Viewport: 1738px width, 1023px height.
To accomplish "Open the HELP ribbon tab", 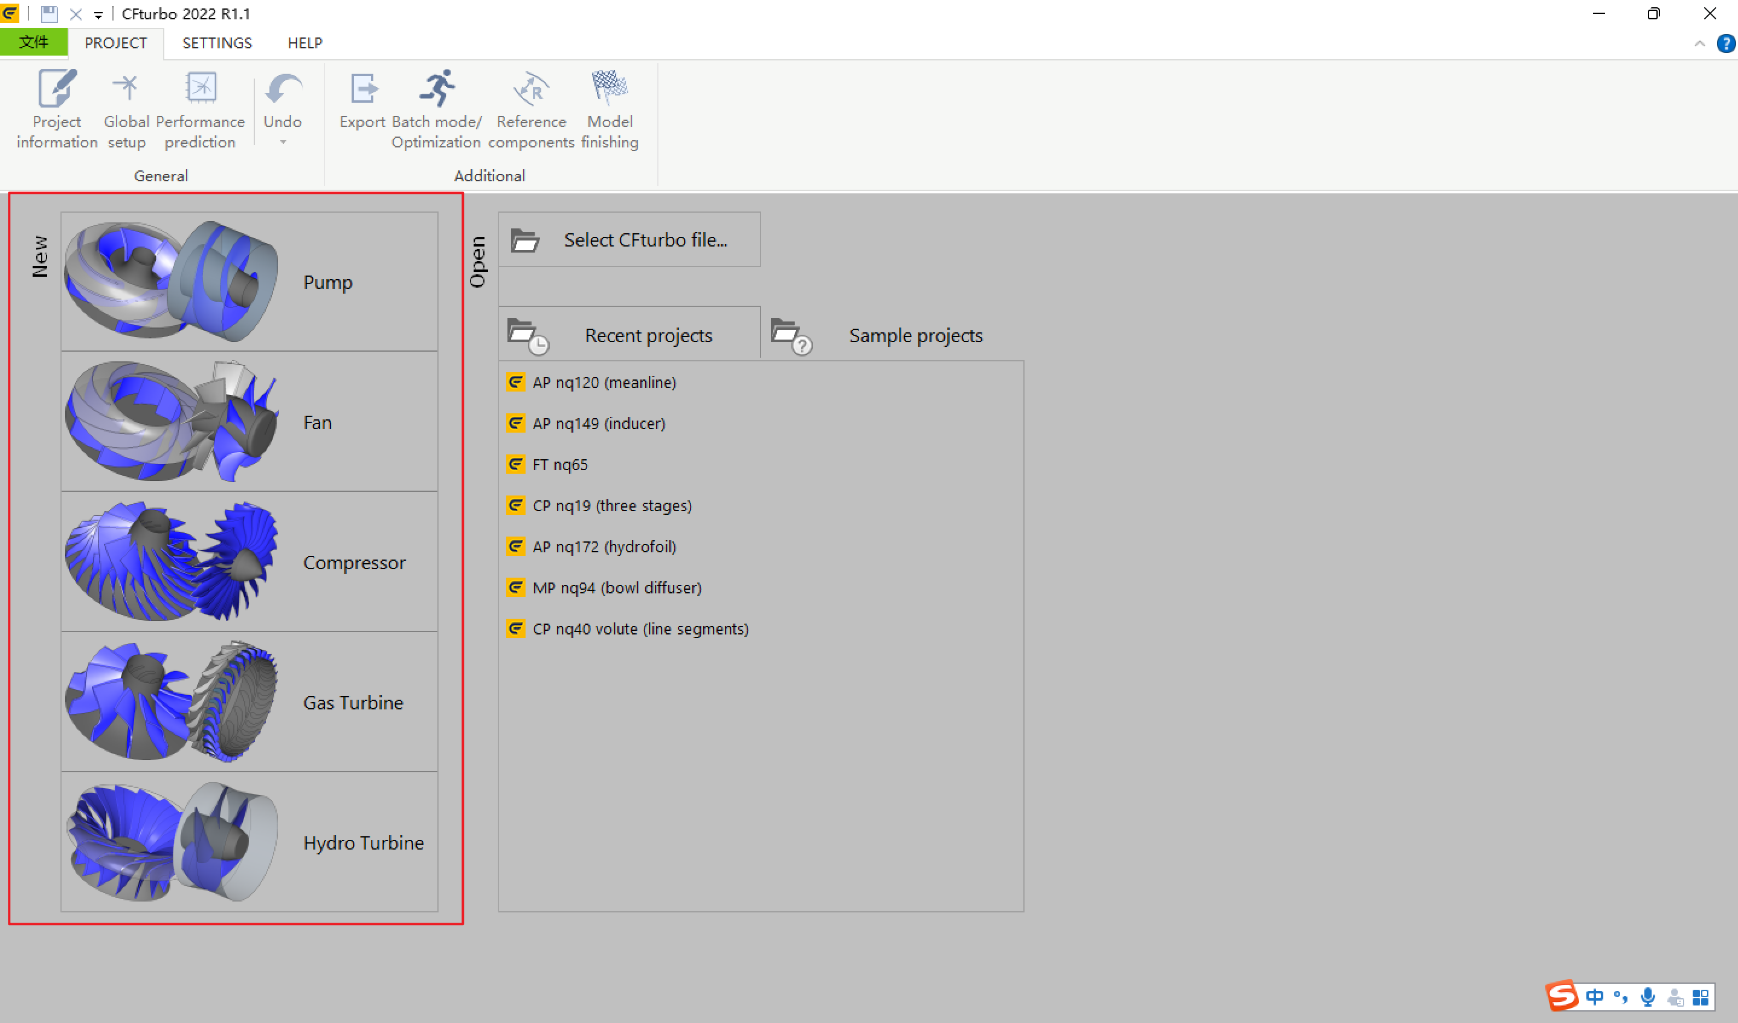I will tap(305, 44).
